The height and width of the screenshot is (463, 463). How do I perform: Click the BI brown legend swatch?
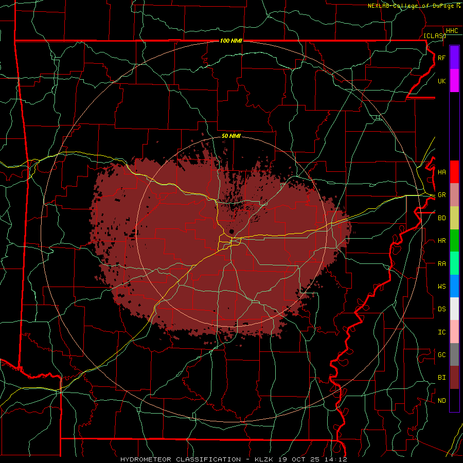click(454, 378)
